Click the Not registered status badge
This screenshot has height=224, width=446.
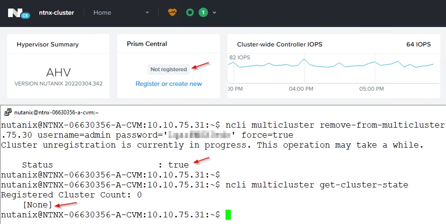169,69
